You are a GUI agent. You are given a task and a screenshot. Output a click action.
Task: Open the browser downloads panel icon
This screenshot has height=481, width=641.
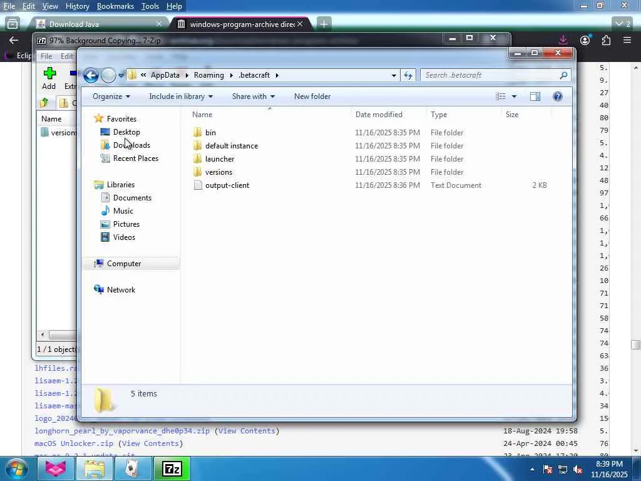coord(563,39)
